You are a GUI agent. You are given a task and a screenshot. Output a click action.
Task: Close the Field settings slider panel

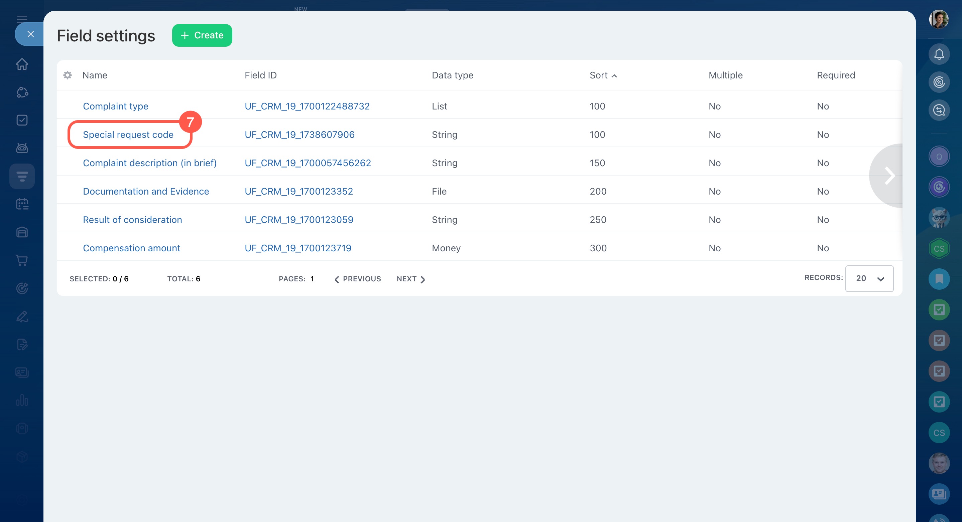31,34
